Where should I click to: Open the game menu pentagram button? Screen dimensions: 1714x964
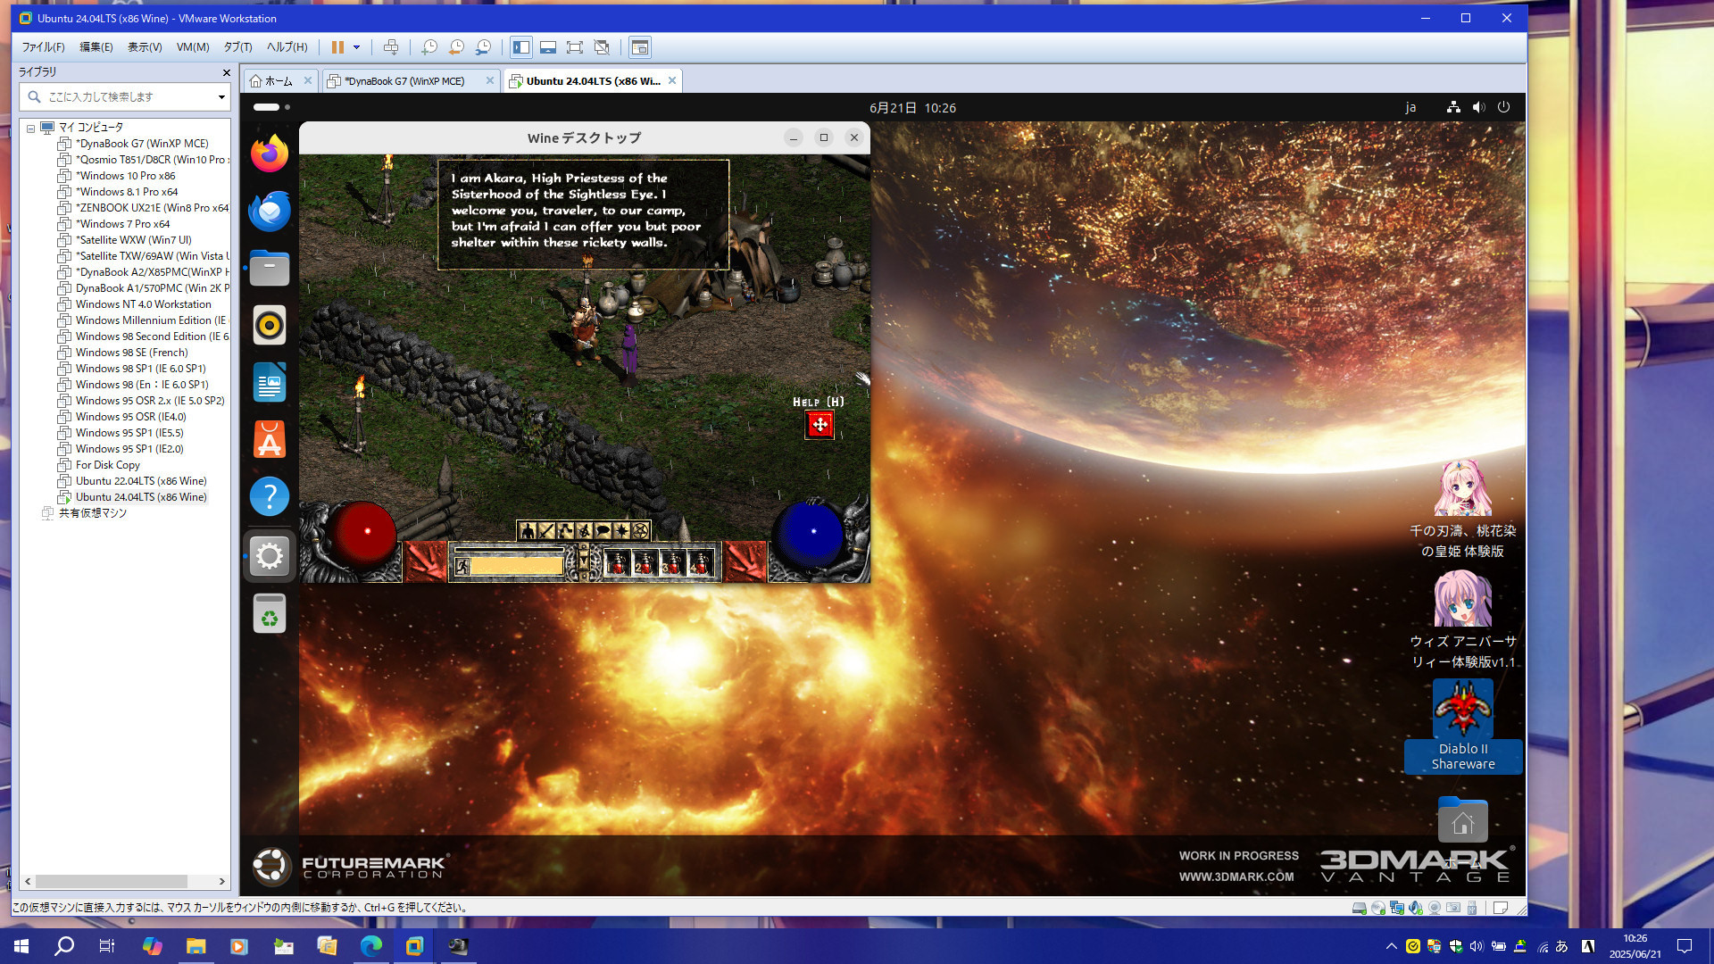coord(640,531)
